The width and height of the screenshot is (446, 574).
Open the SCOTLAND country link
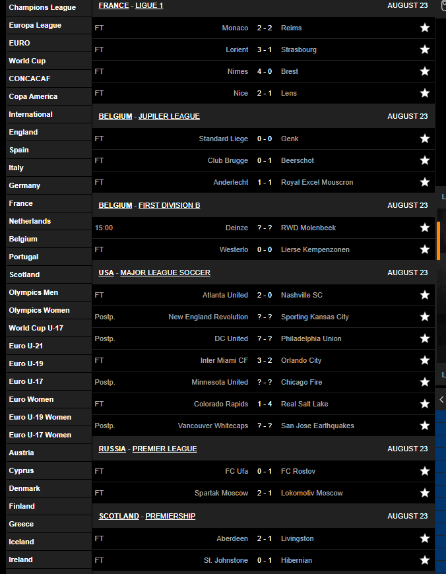tap(119, 516)
